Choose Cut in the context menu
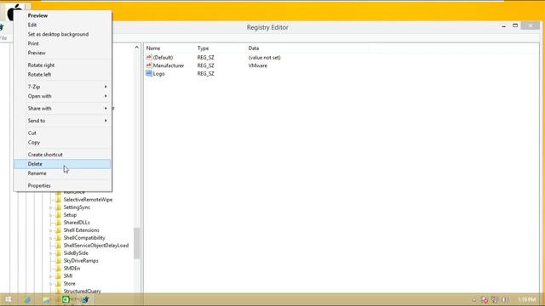545x306 pixels. 62,133
